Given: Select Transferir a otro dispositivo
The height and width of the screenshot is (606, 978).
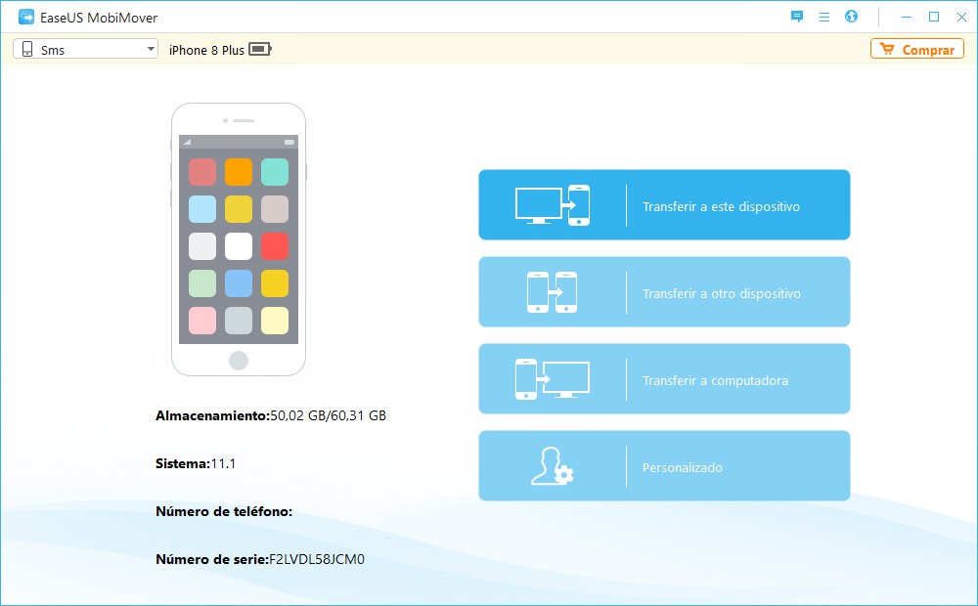Looking at the screenshot, I should [664, 292].
